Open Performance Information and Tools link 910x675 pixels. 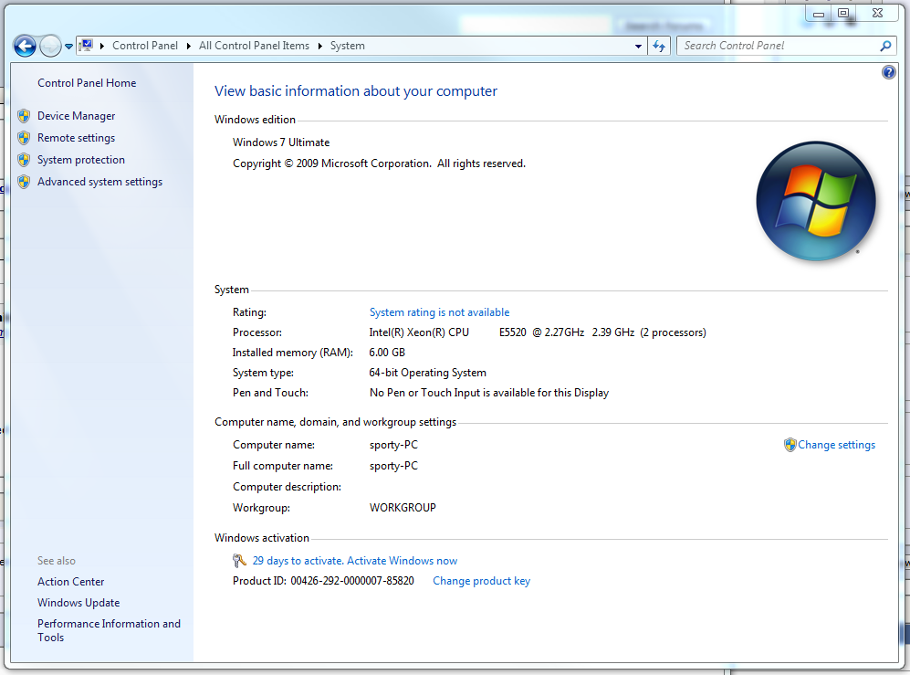tap(110, 630)
